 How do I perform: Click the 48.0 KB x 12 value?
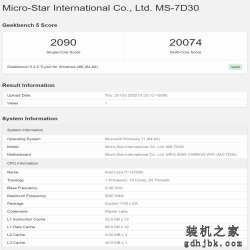point(117,227)
